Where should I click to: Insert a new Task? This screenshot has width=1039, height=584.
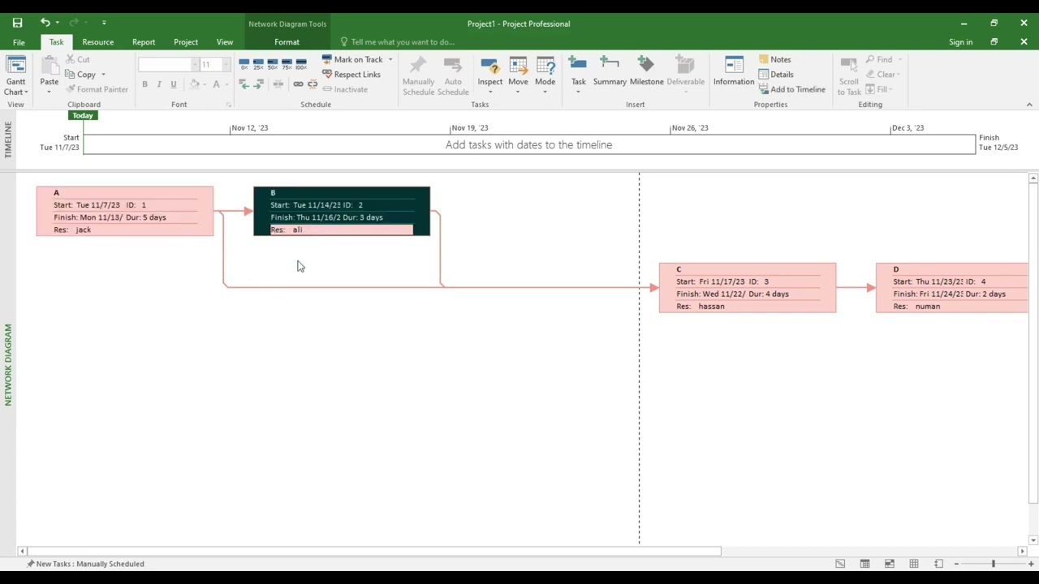pos(578,69)
